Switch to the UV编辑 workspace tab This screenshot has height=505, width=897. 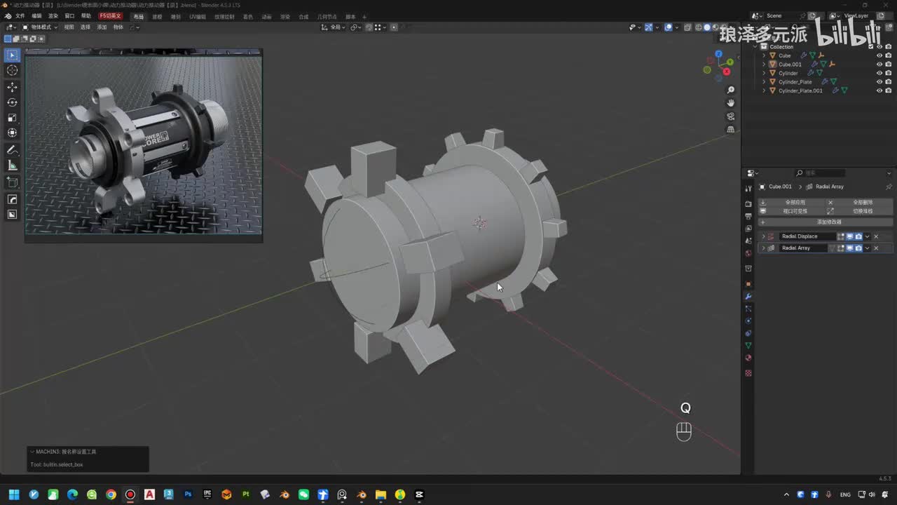tap(198, 16)
